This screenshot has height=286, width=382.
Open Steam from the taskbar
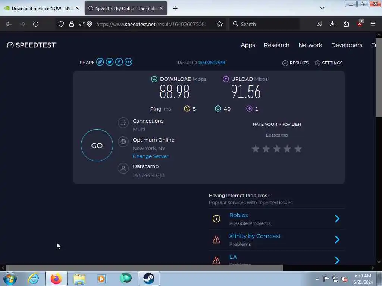point(148,279)
